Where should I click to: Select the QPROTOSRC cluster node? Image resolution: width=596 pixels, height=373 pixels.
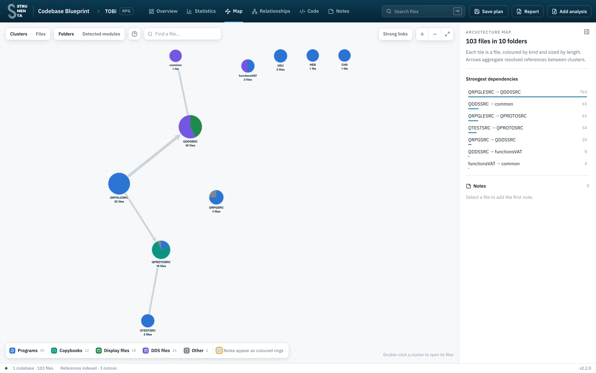[161, 250]
